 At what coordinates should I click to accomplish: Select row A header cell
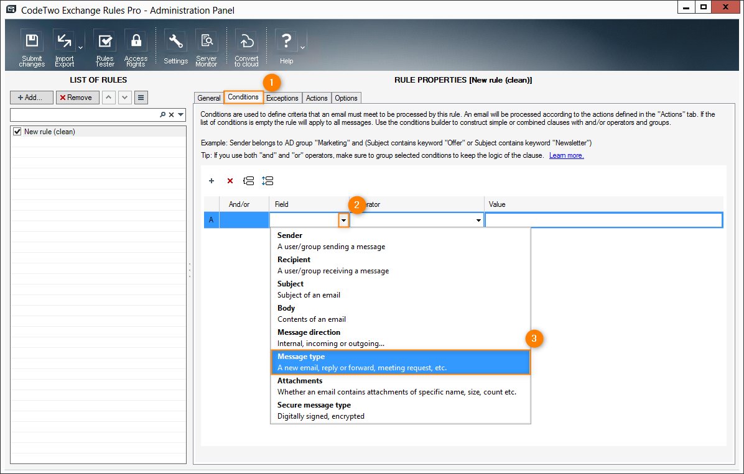pyautogui.click(x=212, y=221)
